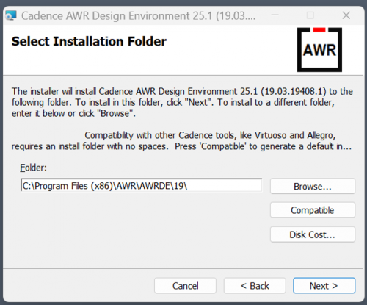Close the AWR installer window

pos(346,15)
